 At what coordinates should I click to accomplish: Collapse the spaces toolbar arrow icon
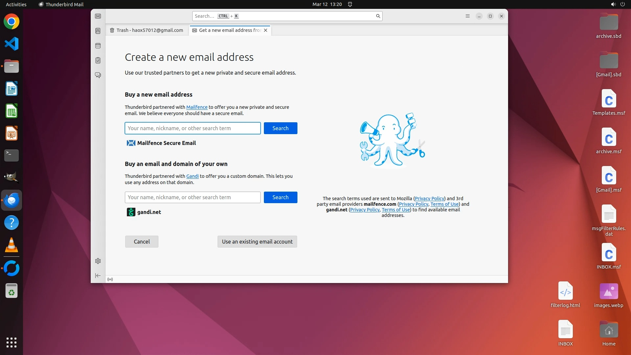[98, 276]
